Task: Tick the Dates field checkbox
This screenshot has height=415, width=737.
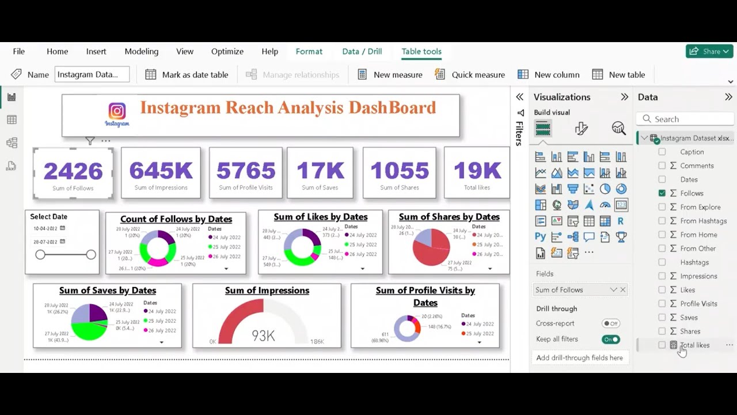Action: [x=662, y=180]
